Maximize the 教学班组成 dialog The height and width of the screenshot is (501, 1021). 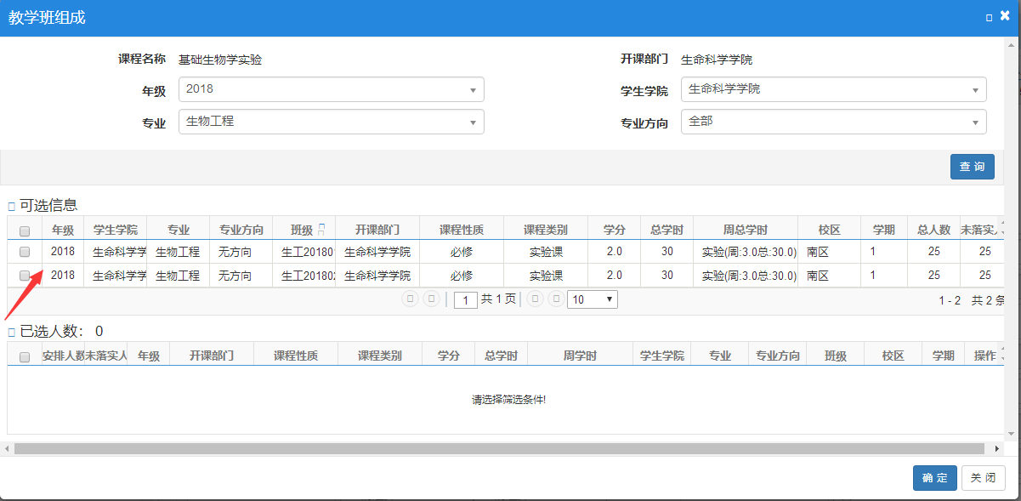pyautogui.click(x=990, y=18)
